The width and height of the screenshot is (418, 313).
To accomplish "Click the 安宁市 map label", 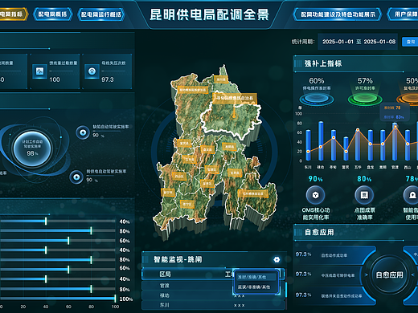I will click(x=168, y=193).
